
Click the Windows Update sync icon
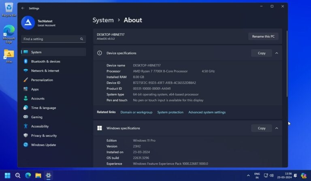coord(26,145)
